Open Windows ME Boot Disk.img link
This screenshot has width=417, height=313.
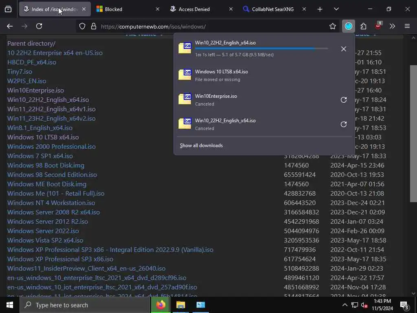tap(47, 184)
